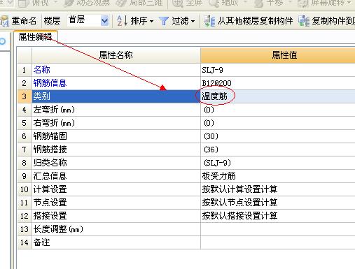This screenshot has height=269, width=355.
Task: Click the 重命名 rename icon
Action: click(5, 22)
